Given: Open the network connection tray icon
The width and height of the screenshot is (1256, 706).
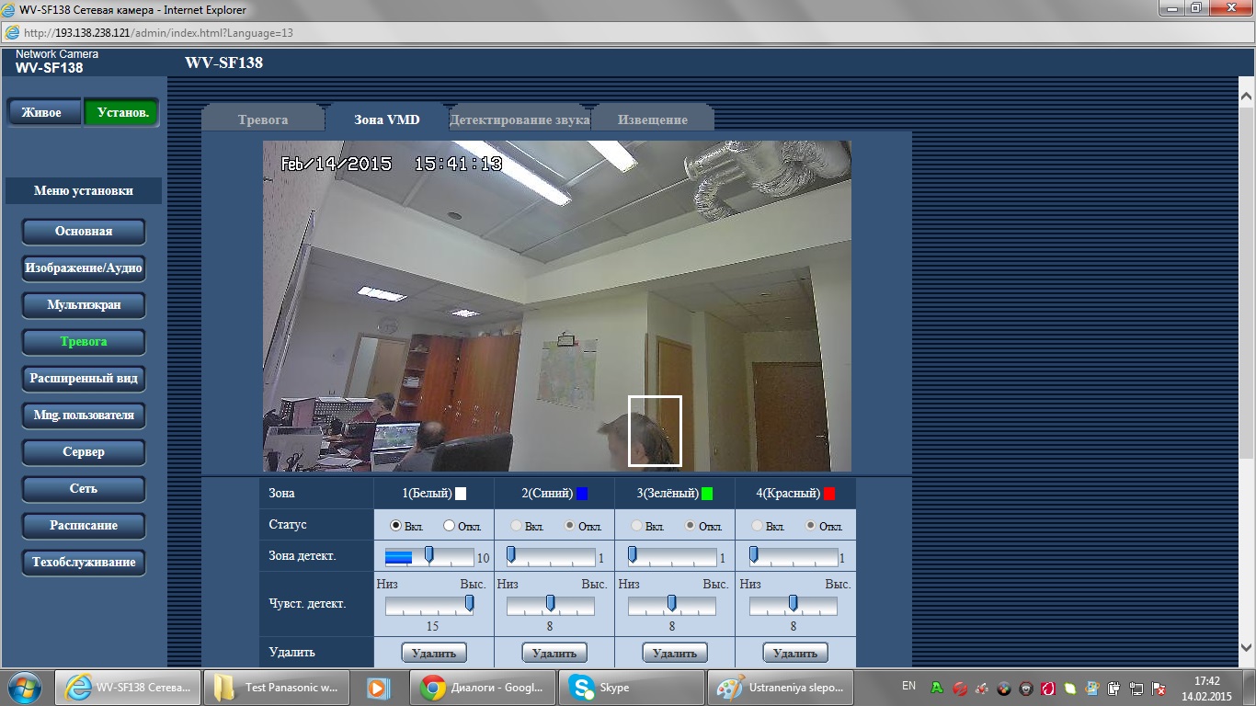Looking at the screenshot, I should click(1136, 687).
